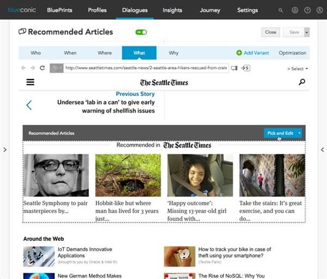Open the Journey menu

[x=210, y=10]
